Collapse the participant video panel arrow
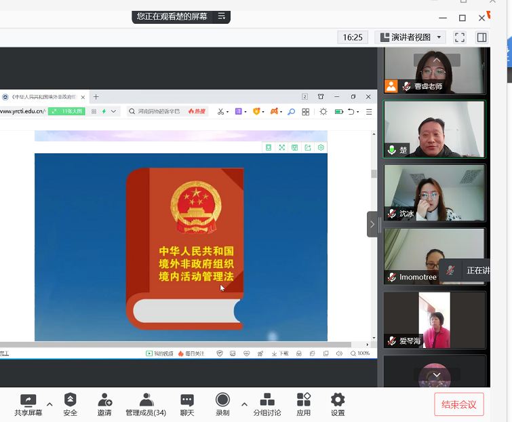512x422 pixels. (x=372, y=224)
